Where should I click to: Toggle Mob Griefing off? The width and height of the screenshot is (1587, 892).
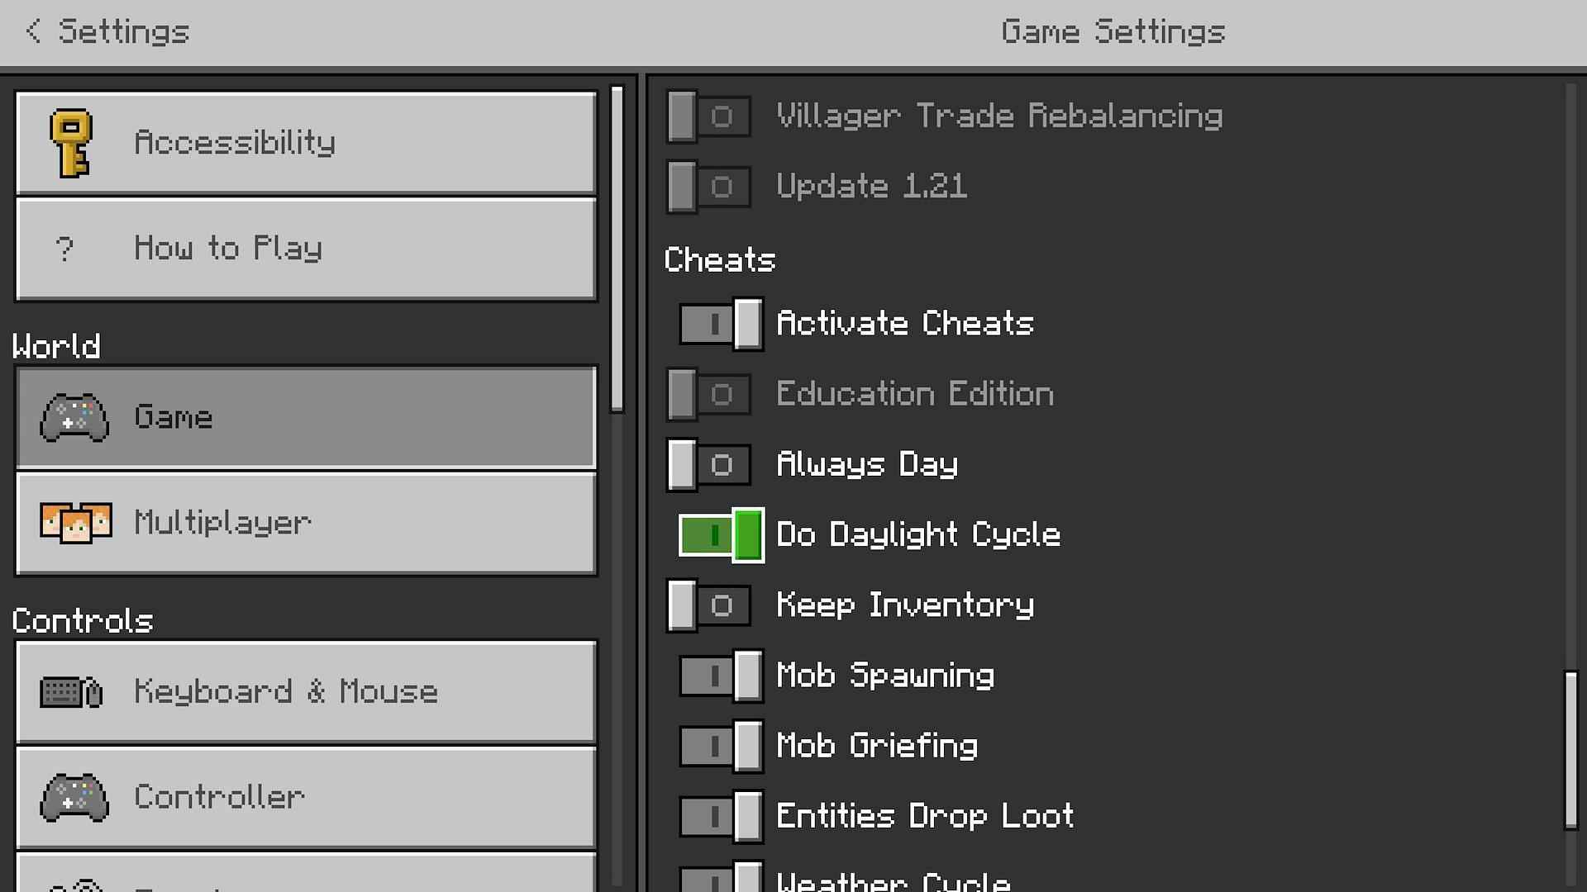pyautogui.click(x=720, y=746)
